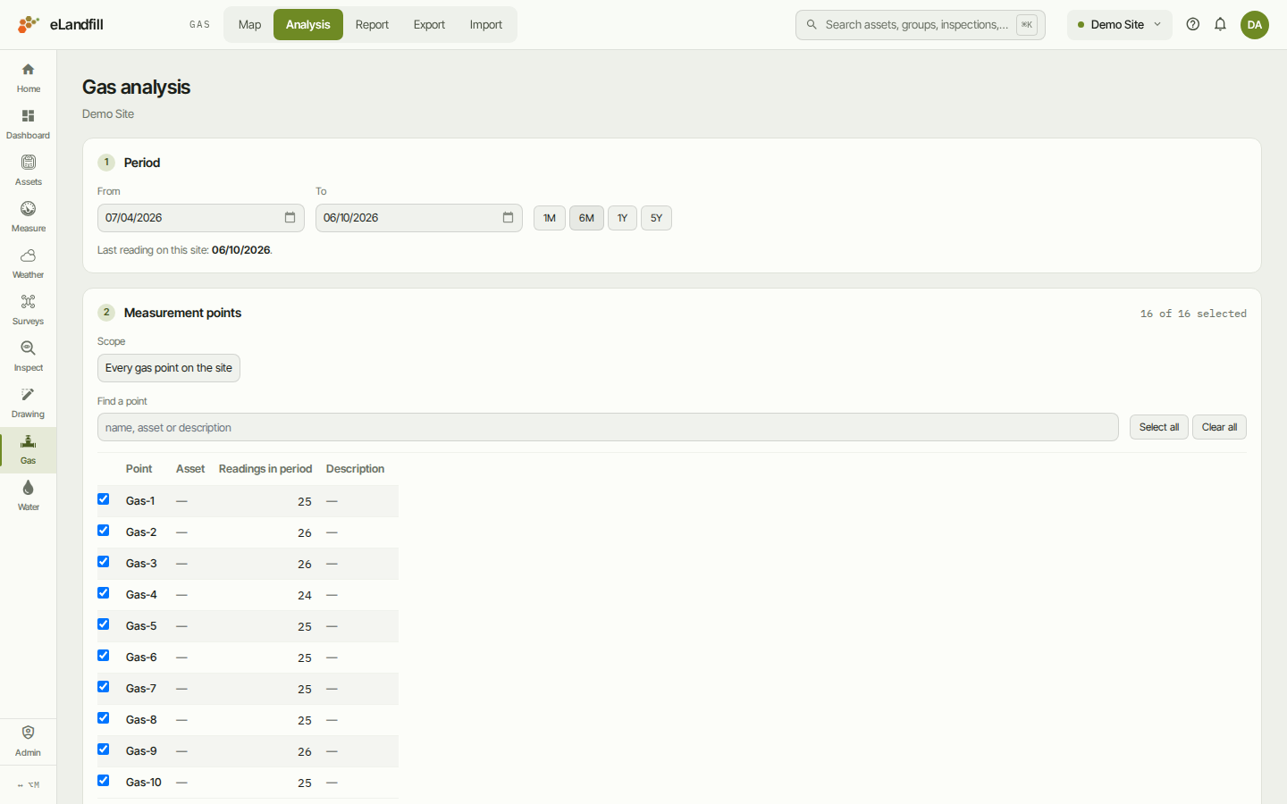Open Surveys from the sidebar
The height and width of the screenshot is (804, 1287).
tap(29, 310)
